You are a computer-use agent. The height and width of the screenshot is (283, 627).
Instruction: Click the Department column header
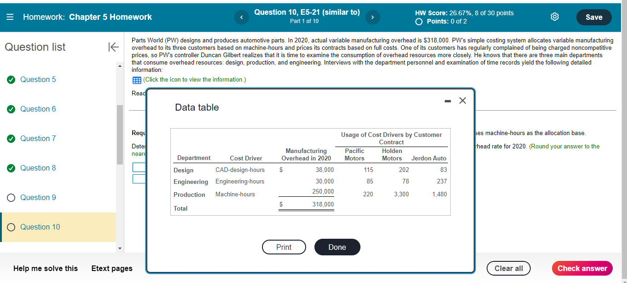(194, 158)
